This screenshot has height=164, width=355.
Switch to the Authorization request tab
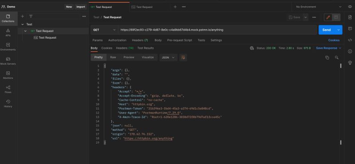pyautogui.click(x=117, y=40)
